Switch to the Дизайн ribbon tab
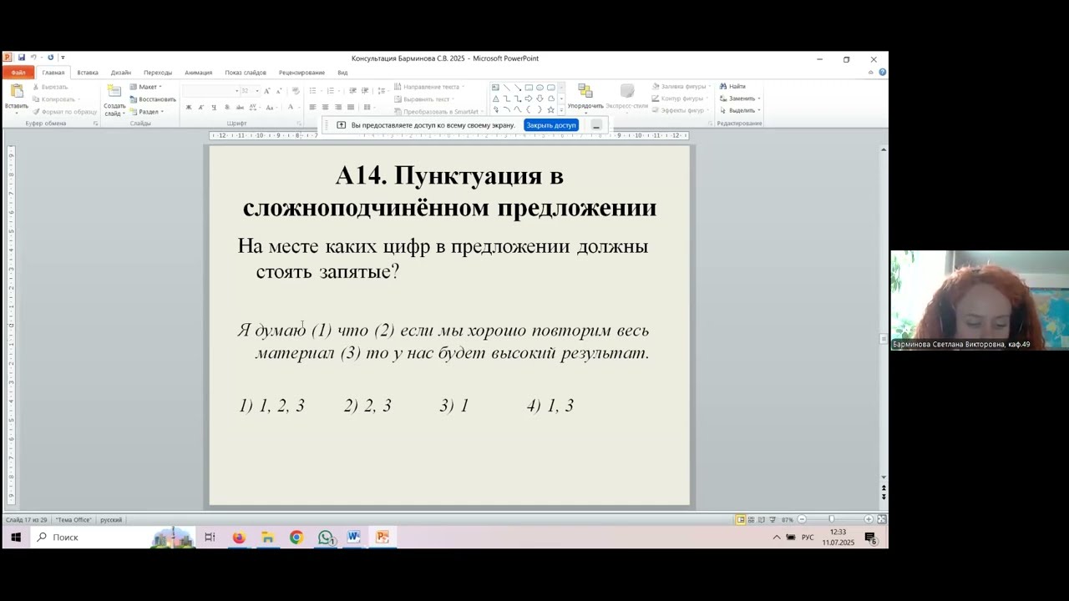 (x=121, y=73)
